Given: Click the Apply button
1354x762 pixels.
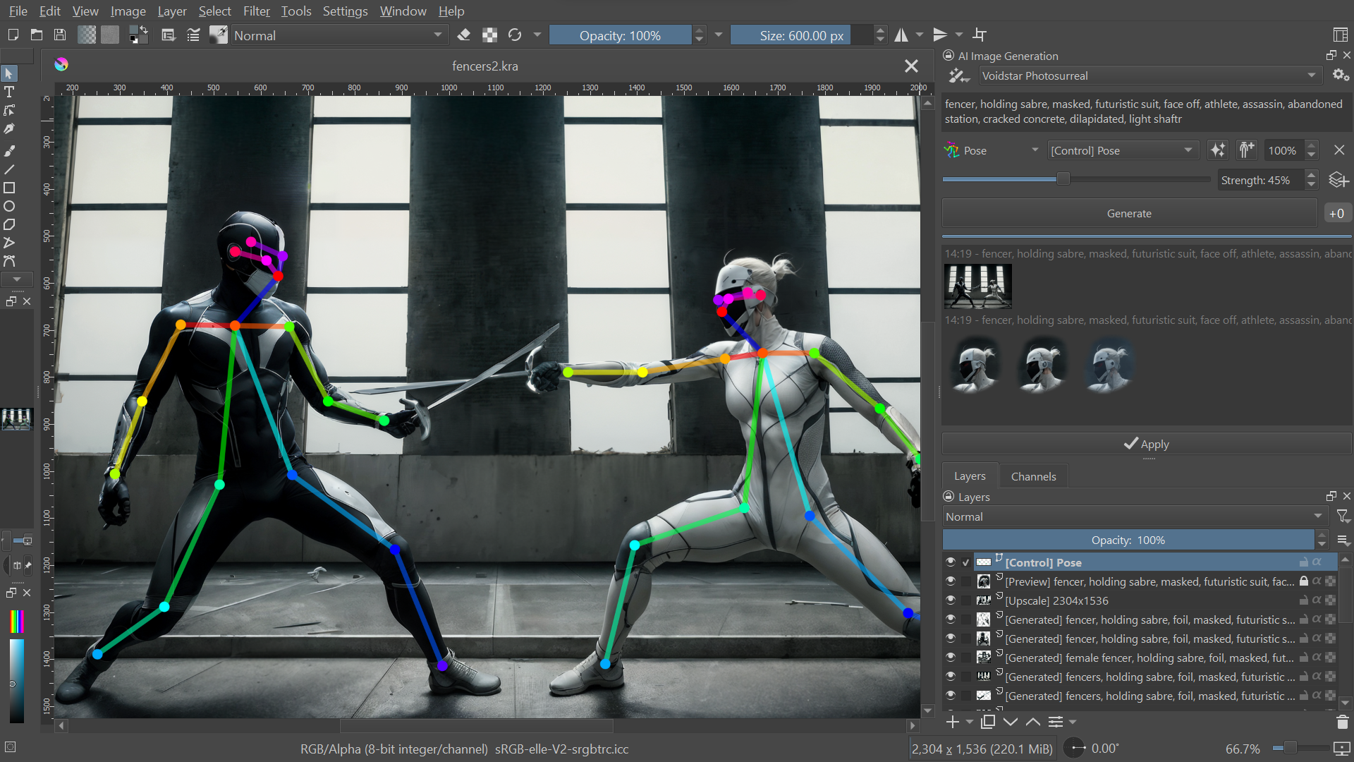Looking at the screenshot, I should pos(1146,444).
